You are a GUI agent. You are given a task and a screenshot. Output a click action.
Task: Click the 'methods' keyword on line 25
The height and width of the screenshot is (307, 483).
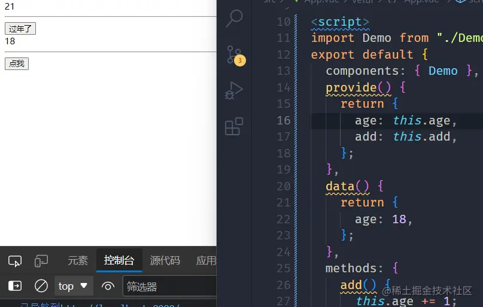[351, 268]
